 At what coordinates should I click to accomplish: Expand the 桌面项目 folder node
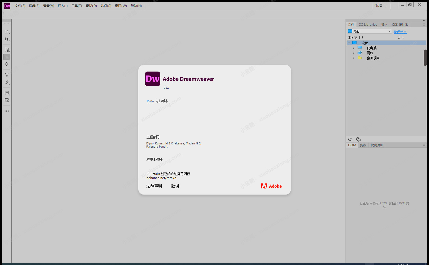[354, 58]
